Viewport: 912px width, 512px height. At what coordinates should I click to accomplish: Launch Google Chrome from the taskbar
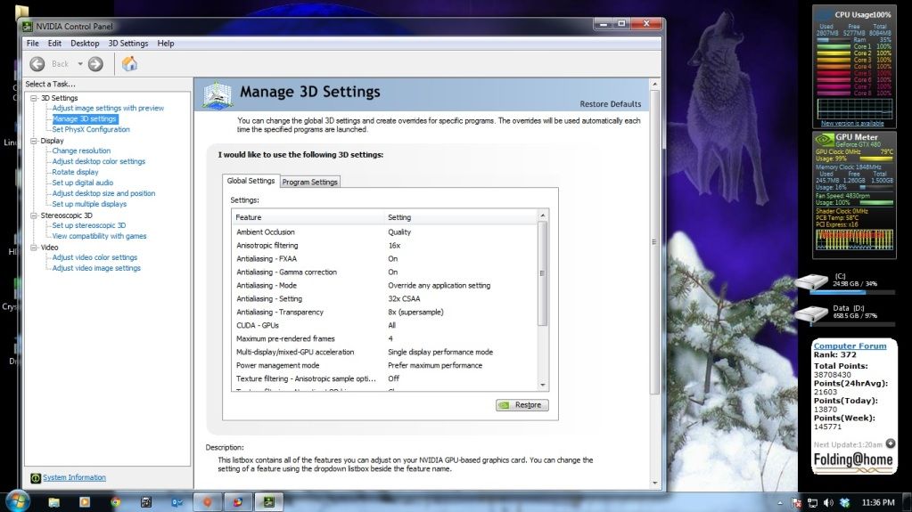pyautogui.click(x=115, y=502)
